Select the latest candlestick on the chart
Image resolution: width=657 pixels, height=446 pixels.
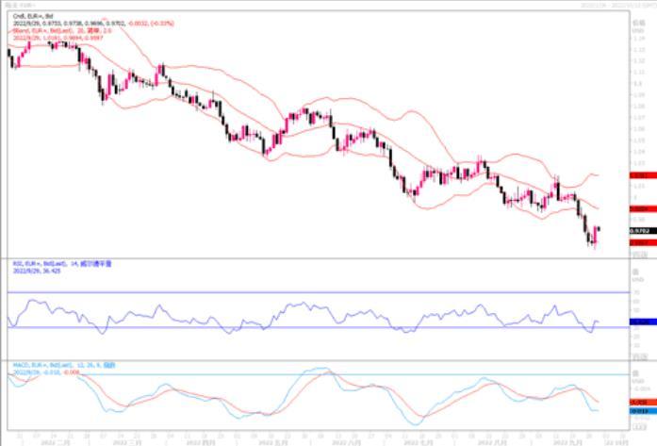pyautogui.click(x=599, y=232)
